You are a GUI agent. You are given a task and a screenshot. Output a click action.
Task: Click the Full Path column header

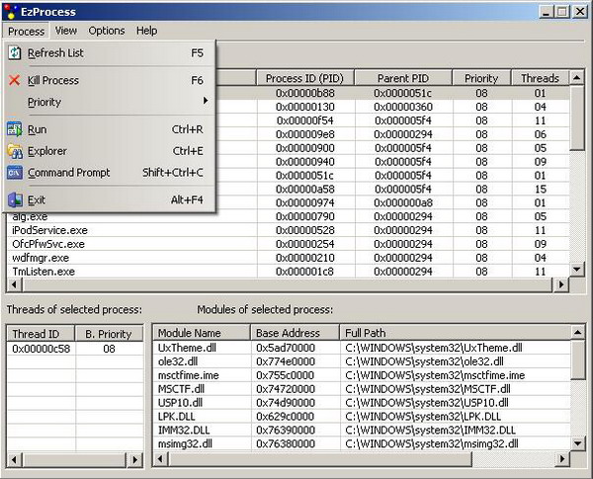point(456,333)
